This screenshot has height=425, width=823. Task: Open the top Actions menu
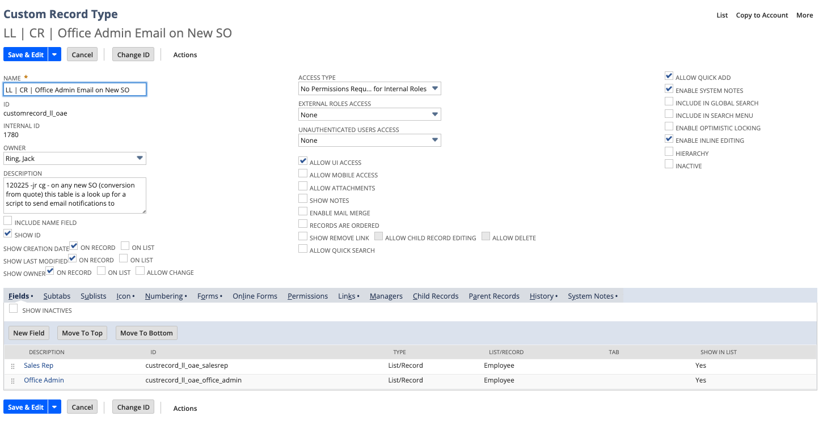click(185, 55)
